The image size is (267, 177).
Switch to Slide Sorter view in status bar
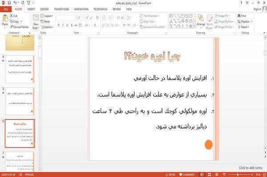tap(210, 175)
